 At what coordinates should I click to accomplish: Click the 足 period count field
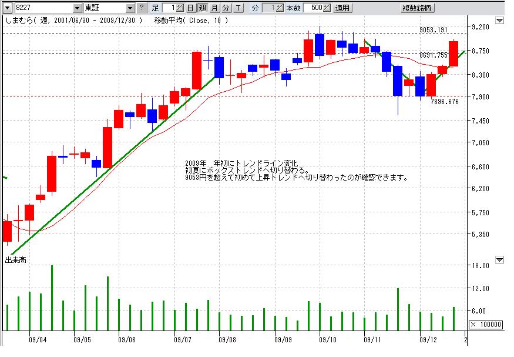coord(169,8)
